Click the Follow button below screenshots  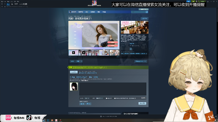72,61
